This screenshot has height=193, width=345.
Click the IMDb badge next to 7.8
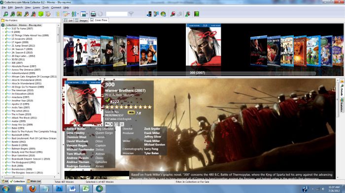click(131, 112)
